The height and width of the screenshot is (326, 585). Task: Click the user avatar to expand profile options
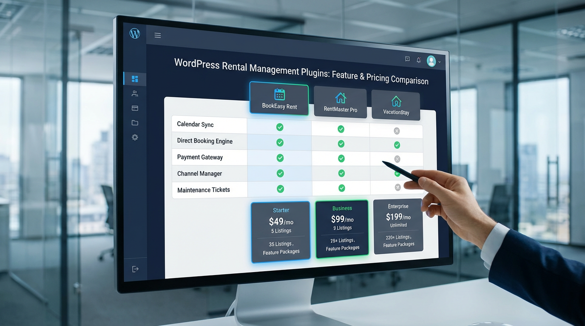431,61
